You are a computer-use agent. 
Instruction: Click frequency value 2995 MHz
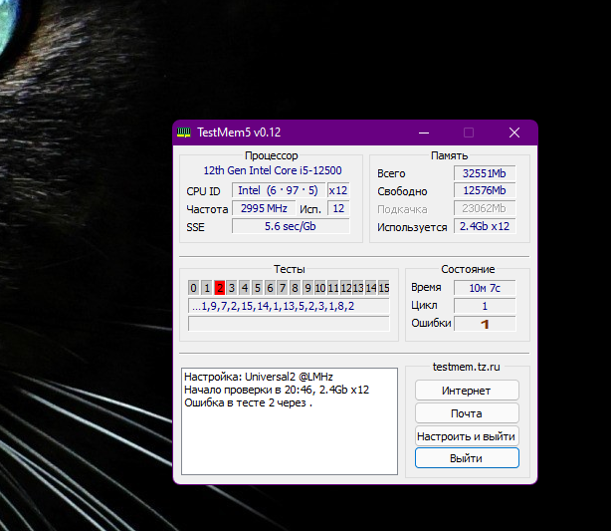(x=264, y=208)
